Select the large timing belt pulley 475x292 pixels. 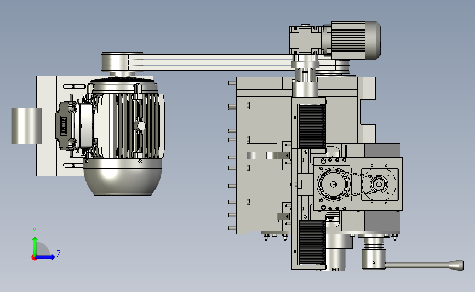coord(333,184)
